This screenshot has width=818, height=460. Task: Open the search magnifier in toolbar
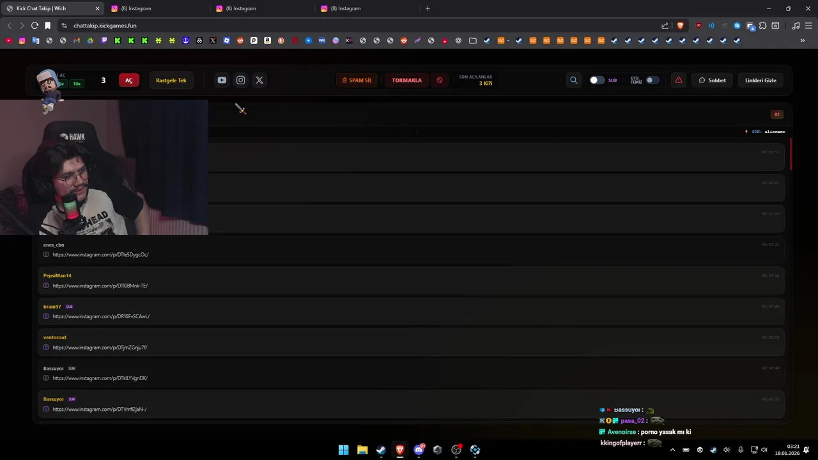tap(573, 80)
